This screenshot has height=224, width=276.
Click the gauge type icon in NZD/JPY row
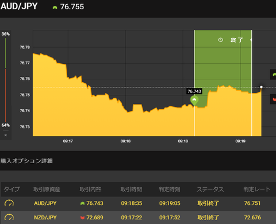tap(9, 217)
